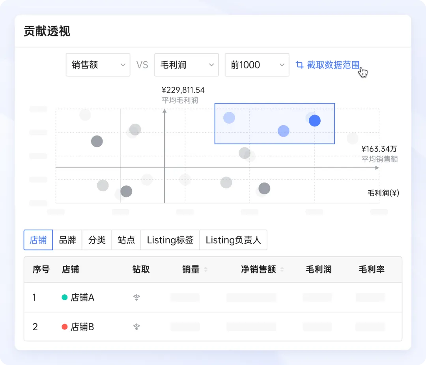The width and height of the screenshot is (426, 365).
Task: Switch to the Listing标签 tab
Action: click(x=170, y=240)
